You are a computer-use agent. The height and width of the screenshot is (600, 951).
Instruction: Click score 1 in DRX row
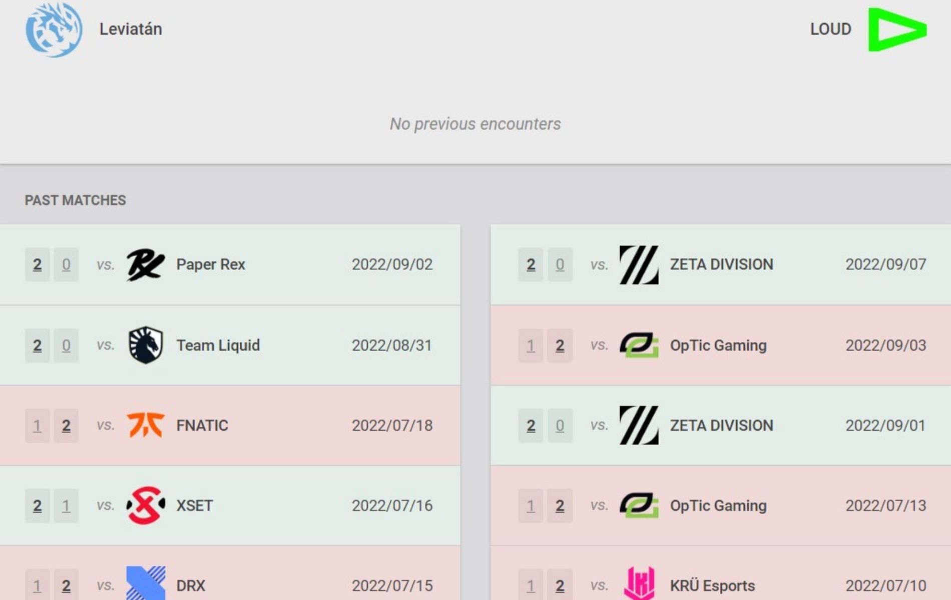click(38, 585)
